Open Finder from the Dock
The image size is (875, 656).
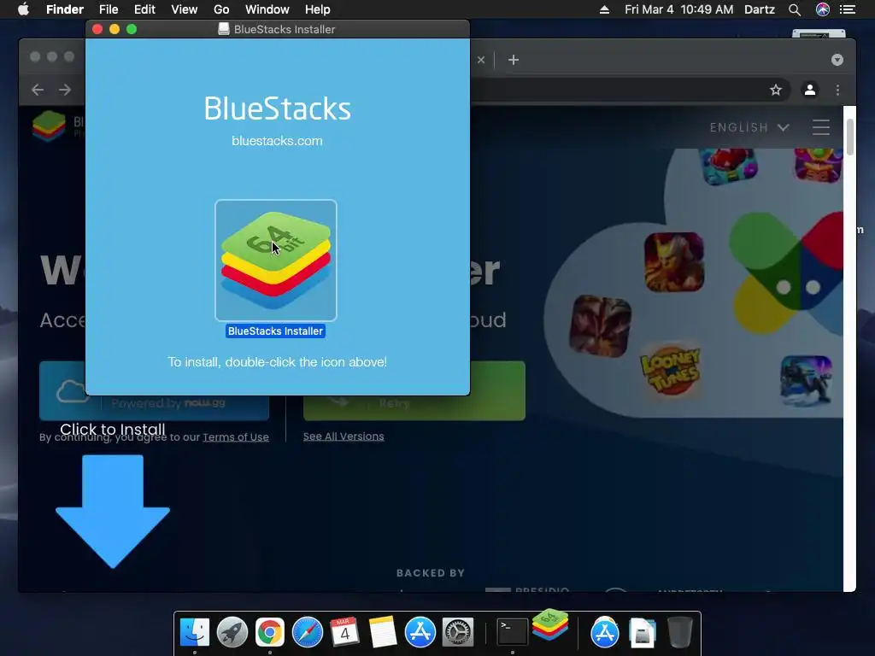point(195,632)
